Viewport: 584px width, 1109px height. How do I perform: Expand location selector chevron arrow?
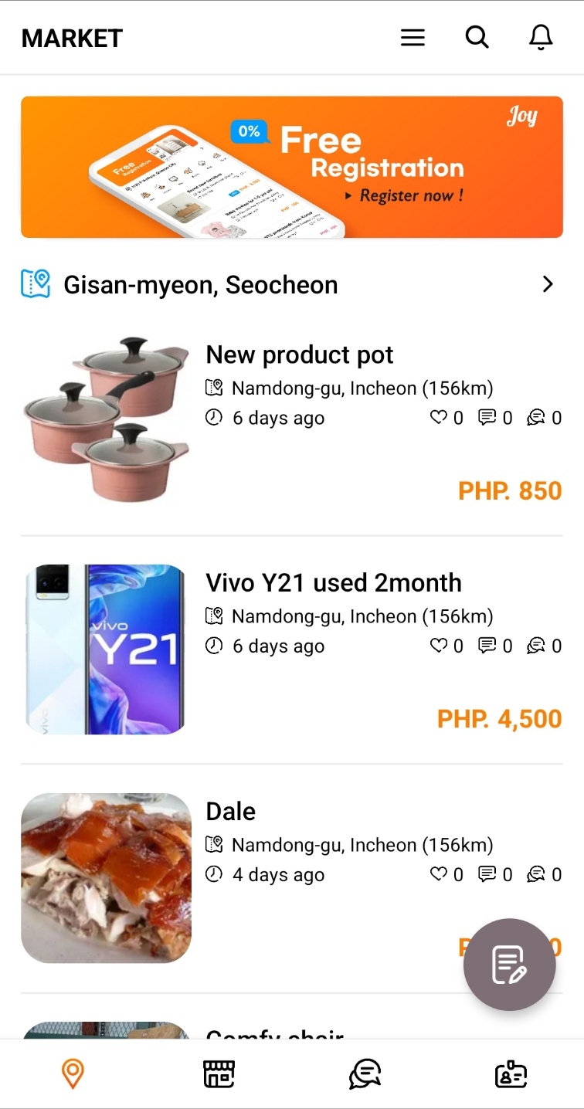(548, 284)
